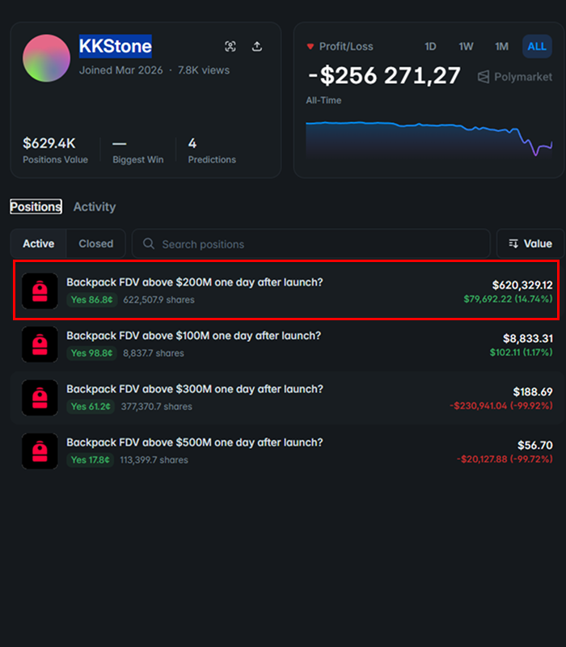The image size is (566, 647).
Task: Click the search magnifier icon
Action: [x=149, y=244]
